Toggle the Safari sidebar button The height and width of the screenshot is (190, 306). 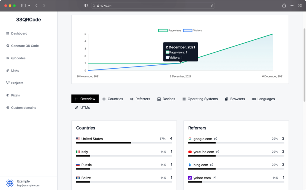(x=24, y=6)
